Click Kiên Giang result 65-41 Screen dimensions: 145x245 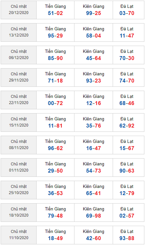pos(93,193)
